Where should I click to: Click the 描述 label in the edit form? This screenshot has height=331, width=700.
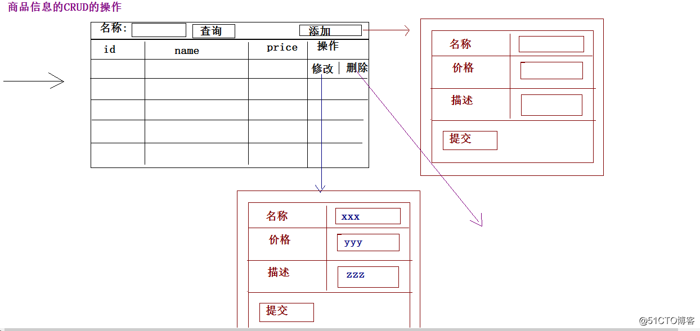[x=279, y=273]
